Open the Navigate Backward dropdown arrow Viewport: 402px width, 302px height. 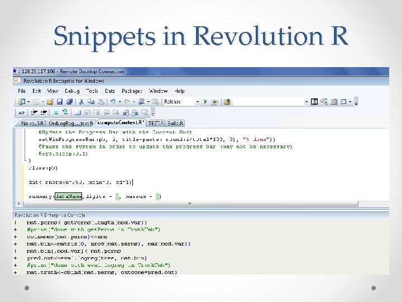[x=148, y=102]
